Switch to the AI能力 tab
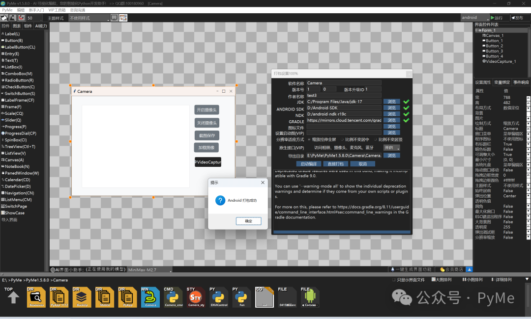The width and height of the screenshot is (531, 319). [41, 26]
